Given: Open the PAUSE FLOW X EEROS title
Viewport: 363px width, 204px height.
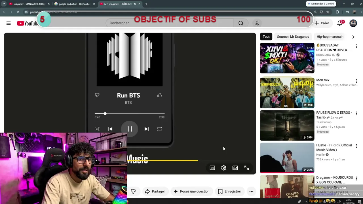Looking at the screenshot, I should [334, 115].
